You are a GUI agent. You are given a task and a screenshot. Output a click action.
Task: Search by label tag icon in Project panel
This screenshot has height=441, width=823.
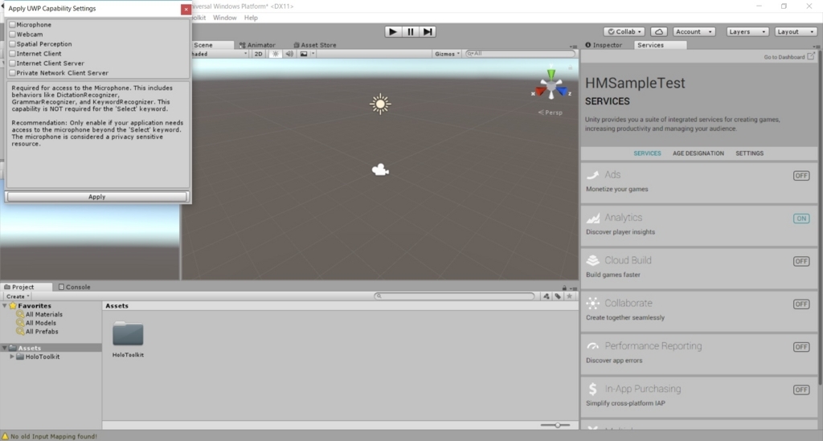558,296
